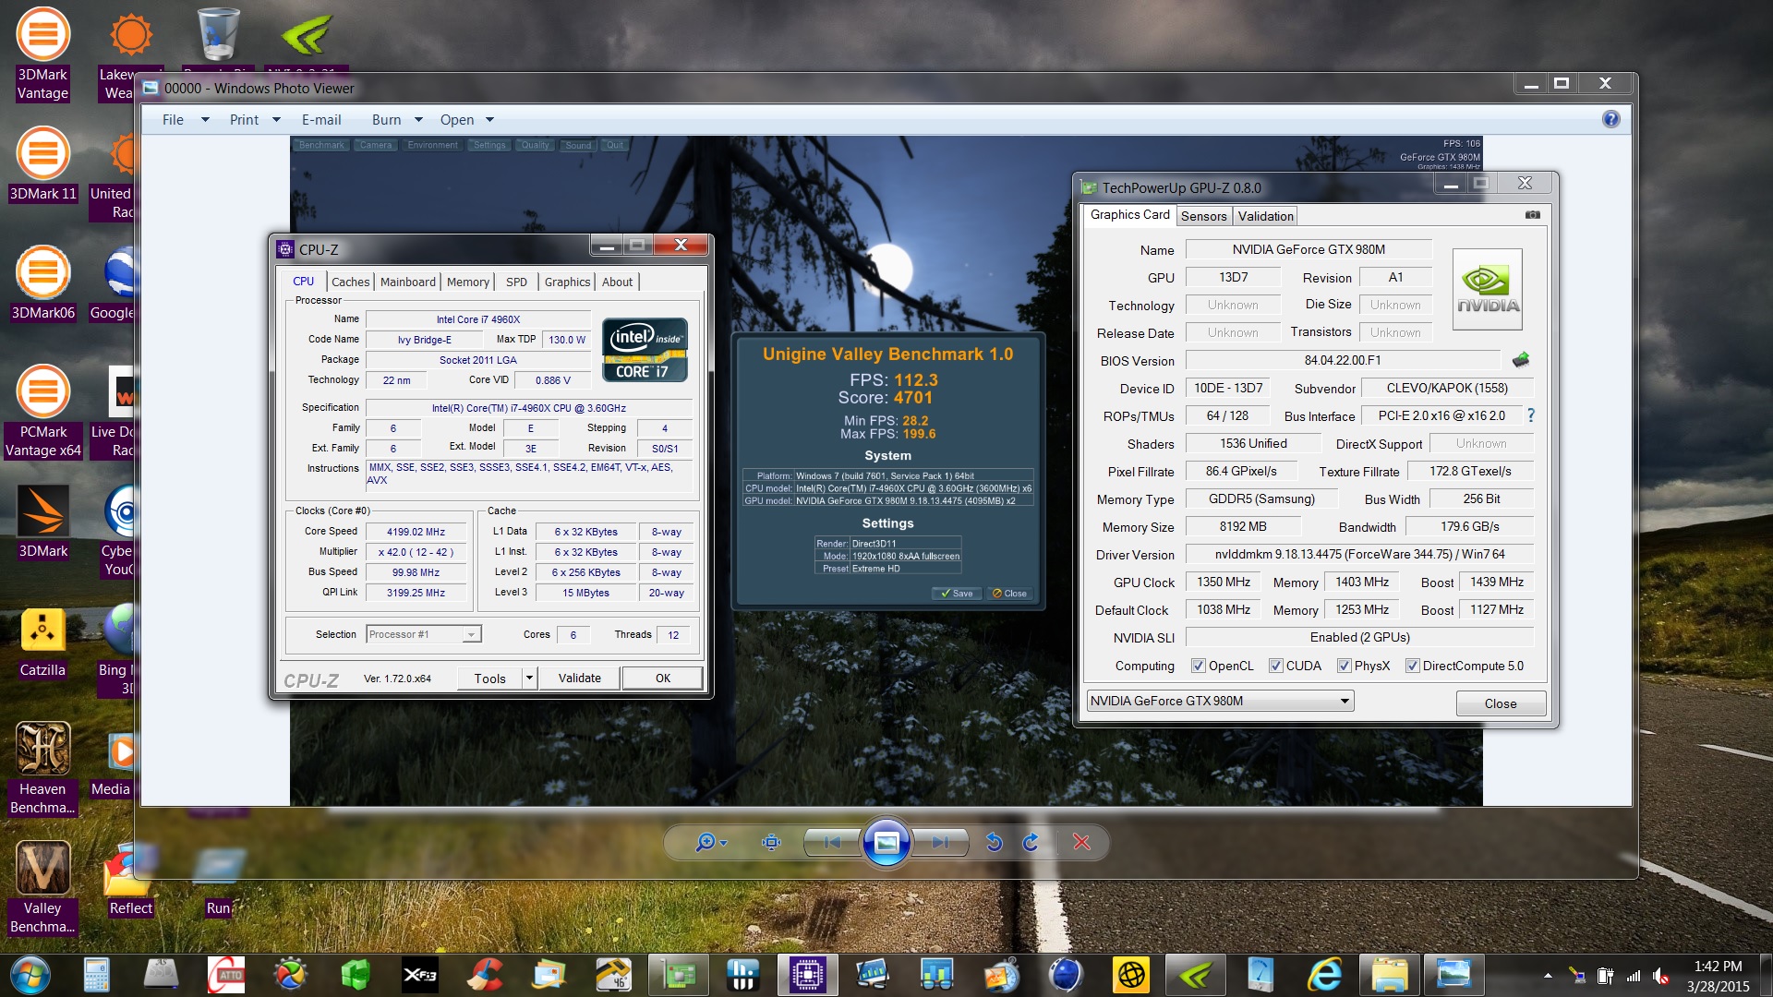1773x997 pixels.
Task: Toggle the CUDA checkbox in GPU-Z
Action: pos(1275,666)
